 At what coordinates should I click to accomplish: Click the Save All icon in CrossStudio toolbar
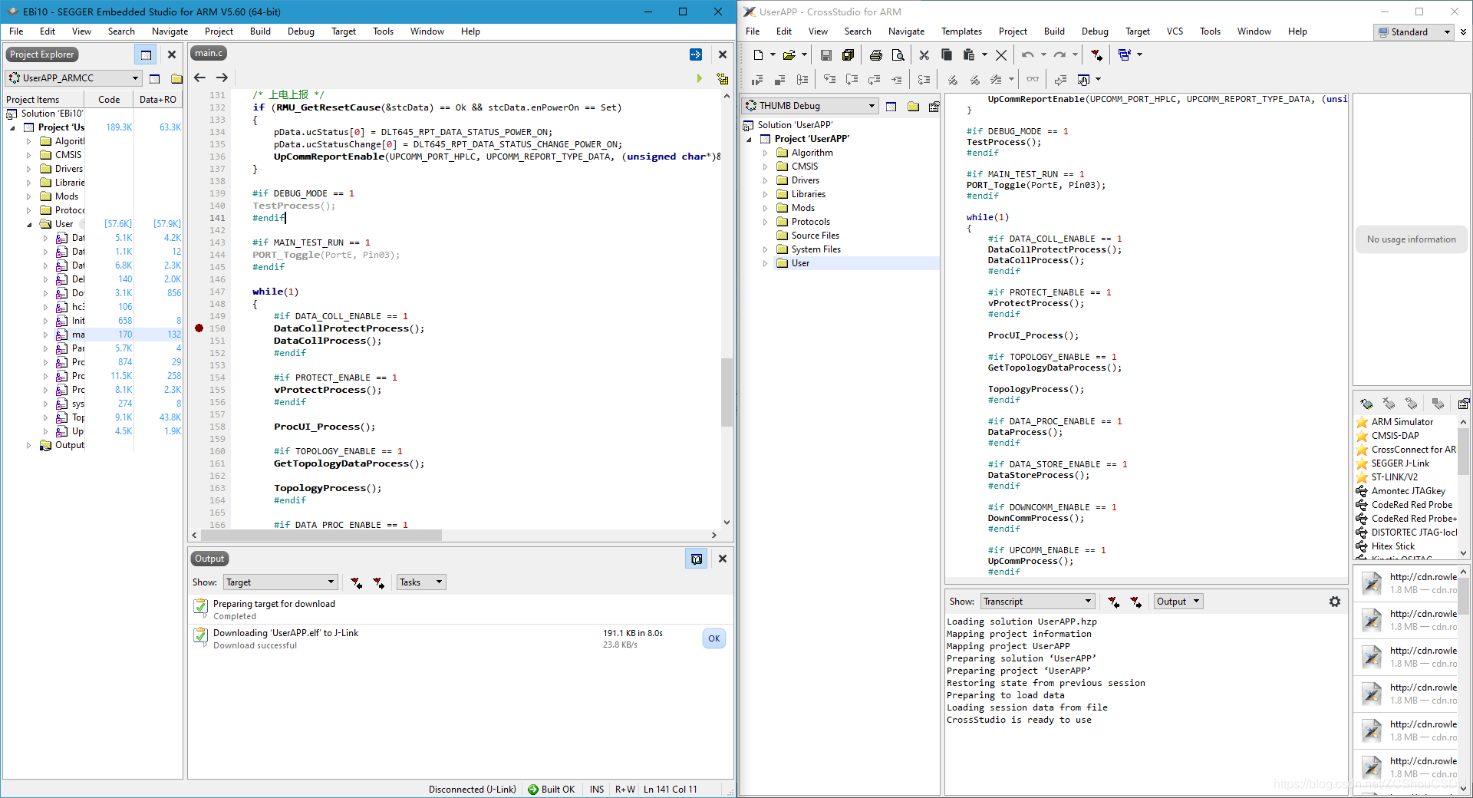tap(848, 54)
